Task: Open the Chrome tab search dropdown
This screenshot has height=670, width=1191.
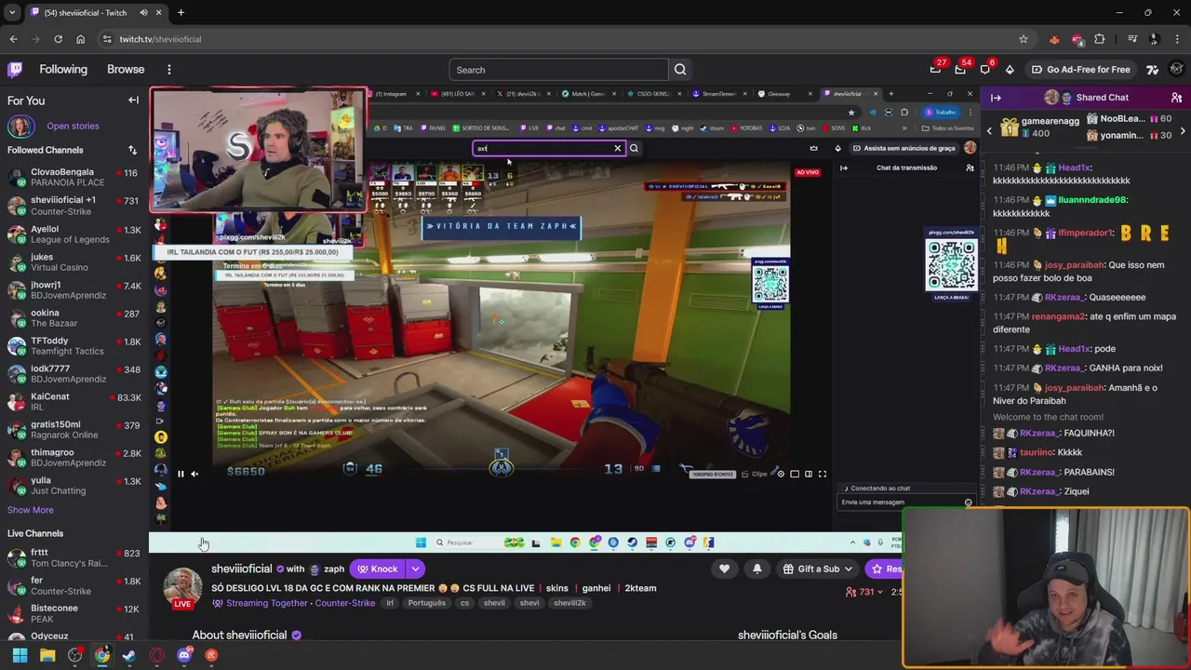Action: pyautogui.click(x=12, y=13)
